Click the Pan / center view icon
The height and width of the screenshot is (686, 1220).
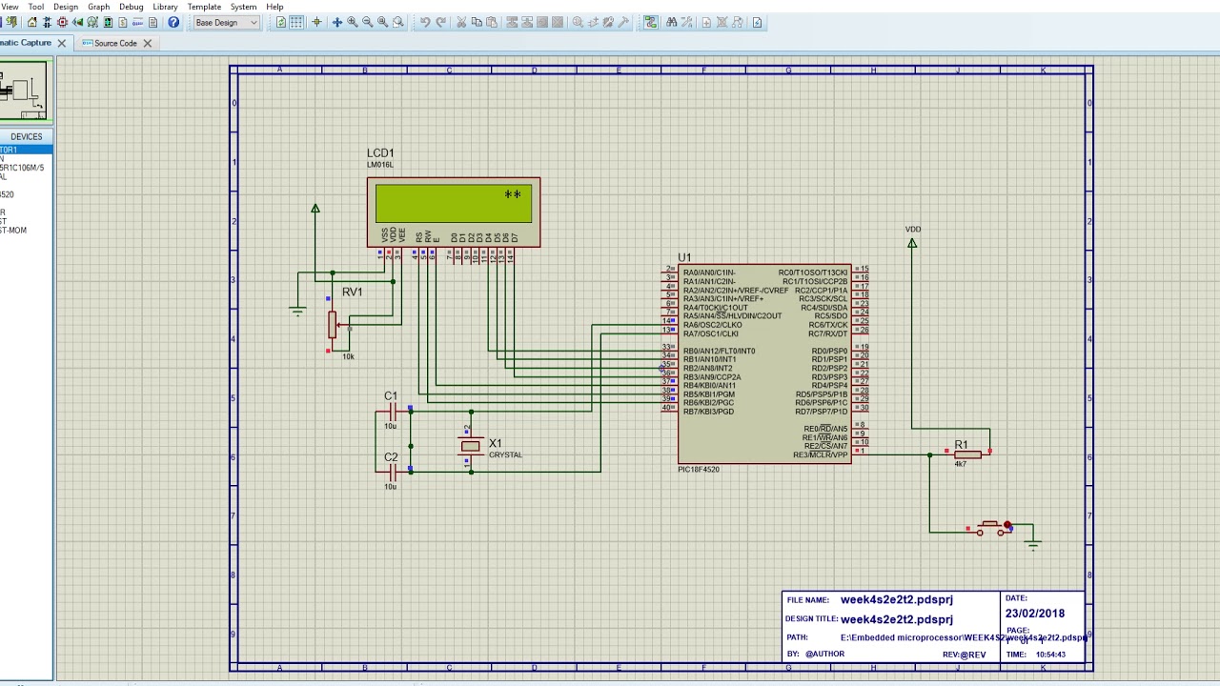[336, 22]
